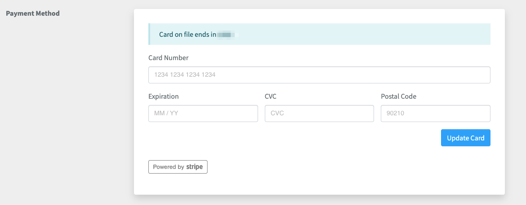Screen dimensions: 526x205
Task: Click the Stripe logo wordmark
Action: coord(195,167)
